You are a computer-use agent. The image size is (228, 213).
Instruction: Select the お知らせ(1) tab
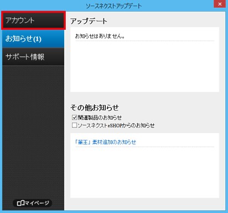(x=33, y=39)
